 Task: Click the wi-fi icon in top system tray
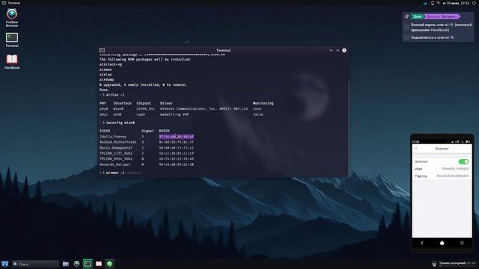pos(438,3)
